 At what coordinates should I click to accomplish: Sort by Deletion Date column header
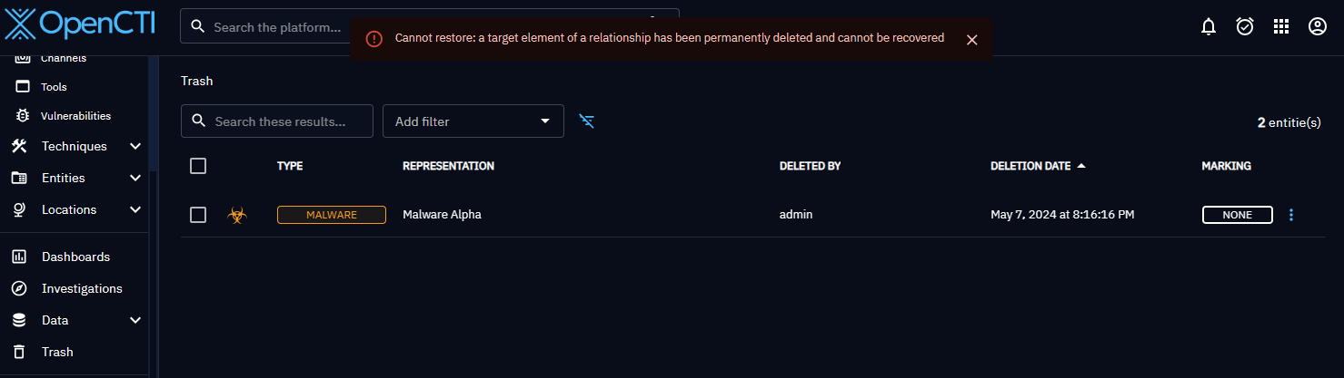(x=1030, y=166)
